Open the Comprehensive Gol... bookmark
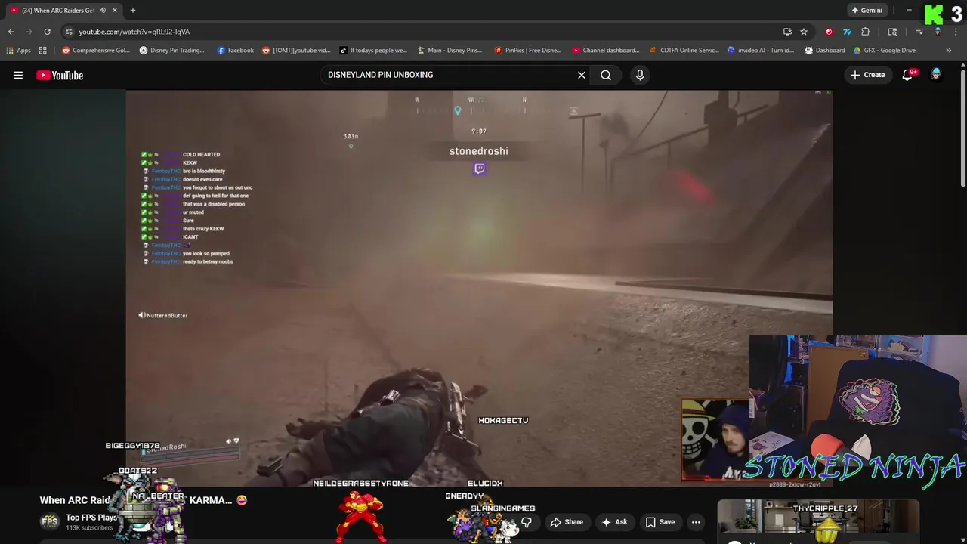 (x=96, y=51)
